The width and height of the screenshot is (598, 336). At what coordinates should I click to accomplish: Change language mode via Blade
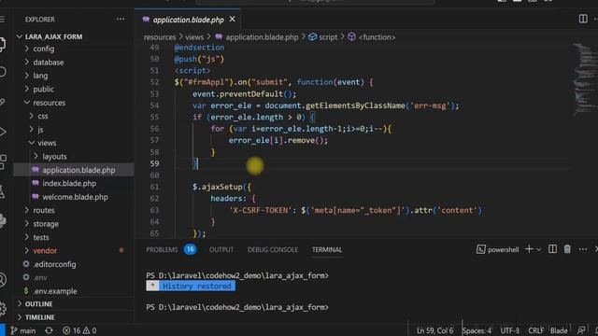tap(559, 330)
